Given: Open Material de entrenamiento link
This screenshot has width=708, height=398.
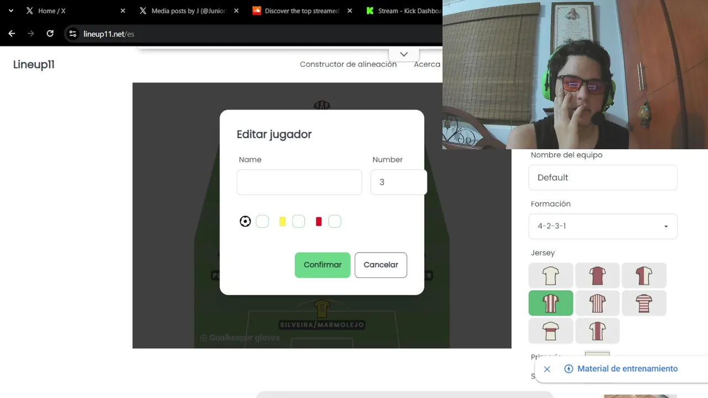Looking at the screenshot, I should 627,369.
